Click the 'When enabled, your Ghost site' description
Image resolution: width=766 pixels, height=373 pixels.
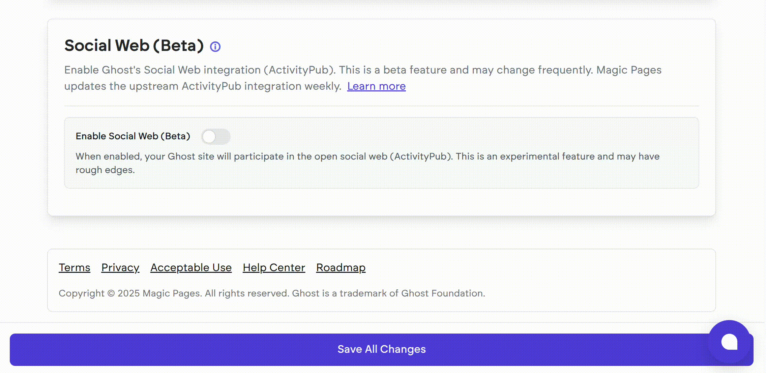[367, 163]
